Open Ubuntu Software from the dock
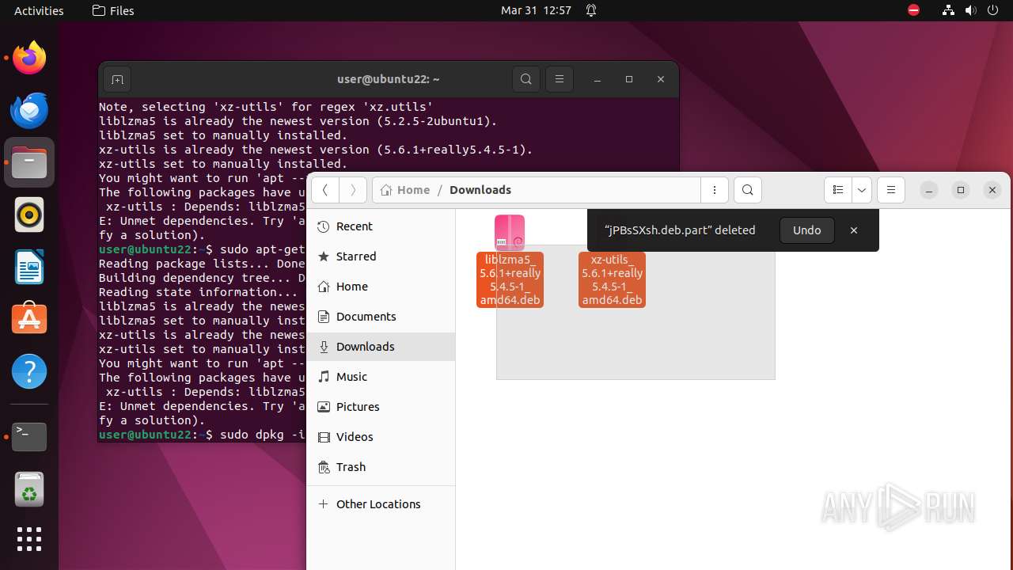This screenshot has height=570, width=1013. 29,319
